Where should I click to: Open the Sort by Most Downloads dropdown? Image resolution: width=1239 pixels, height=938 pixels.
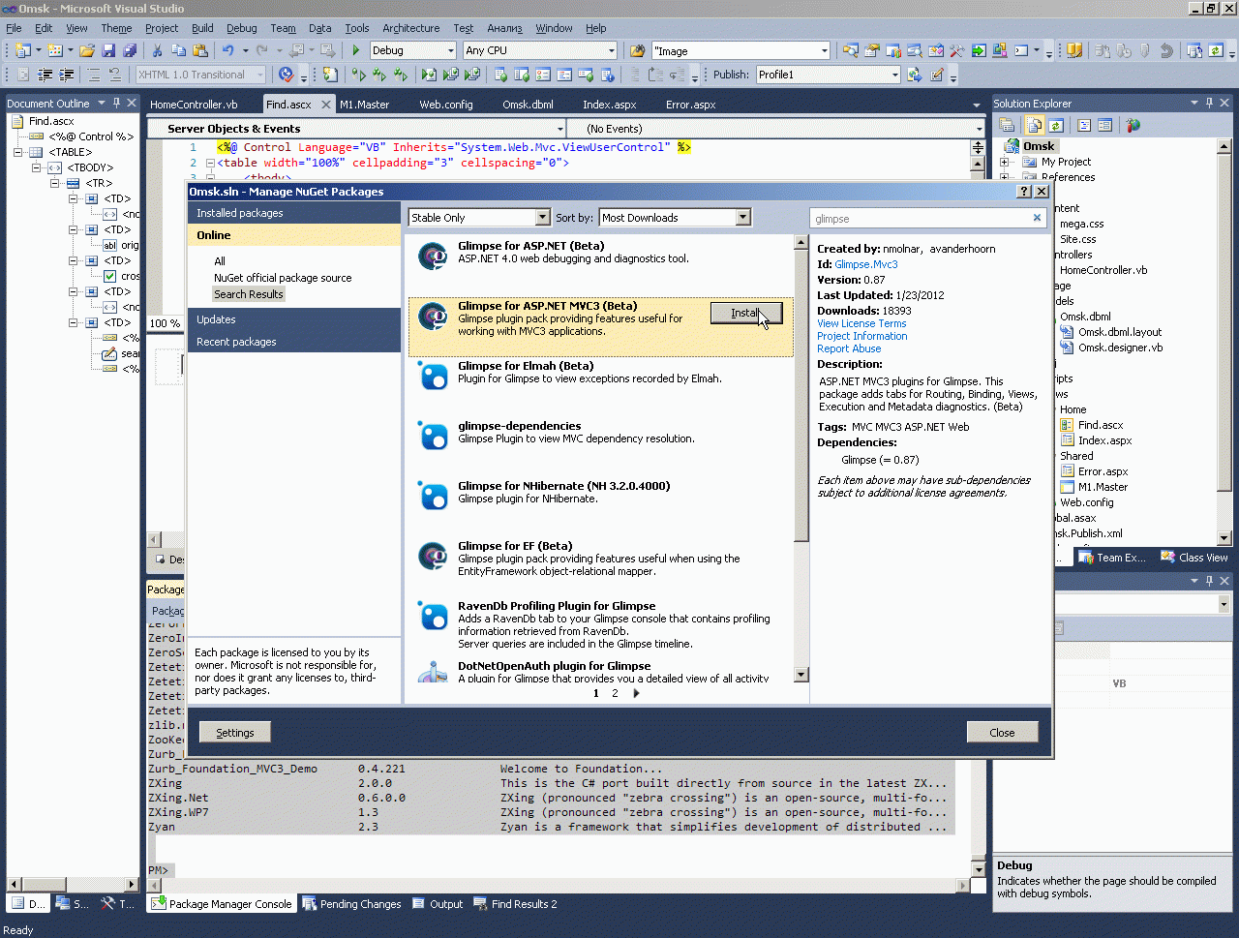pyautogui.click(x=743, y=218)
